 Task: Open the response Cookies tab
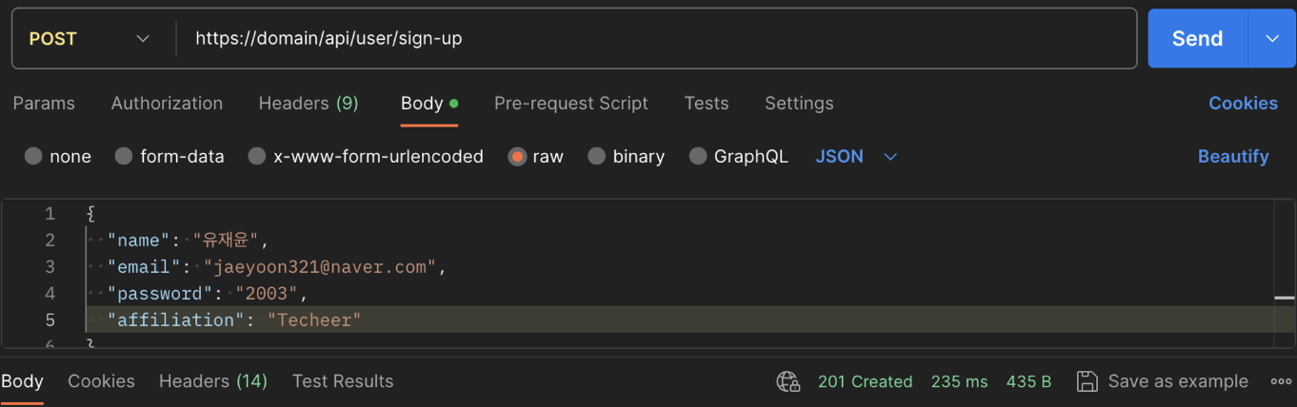(x=101, y=381)
